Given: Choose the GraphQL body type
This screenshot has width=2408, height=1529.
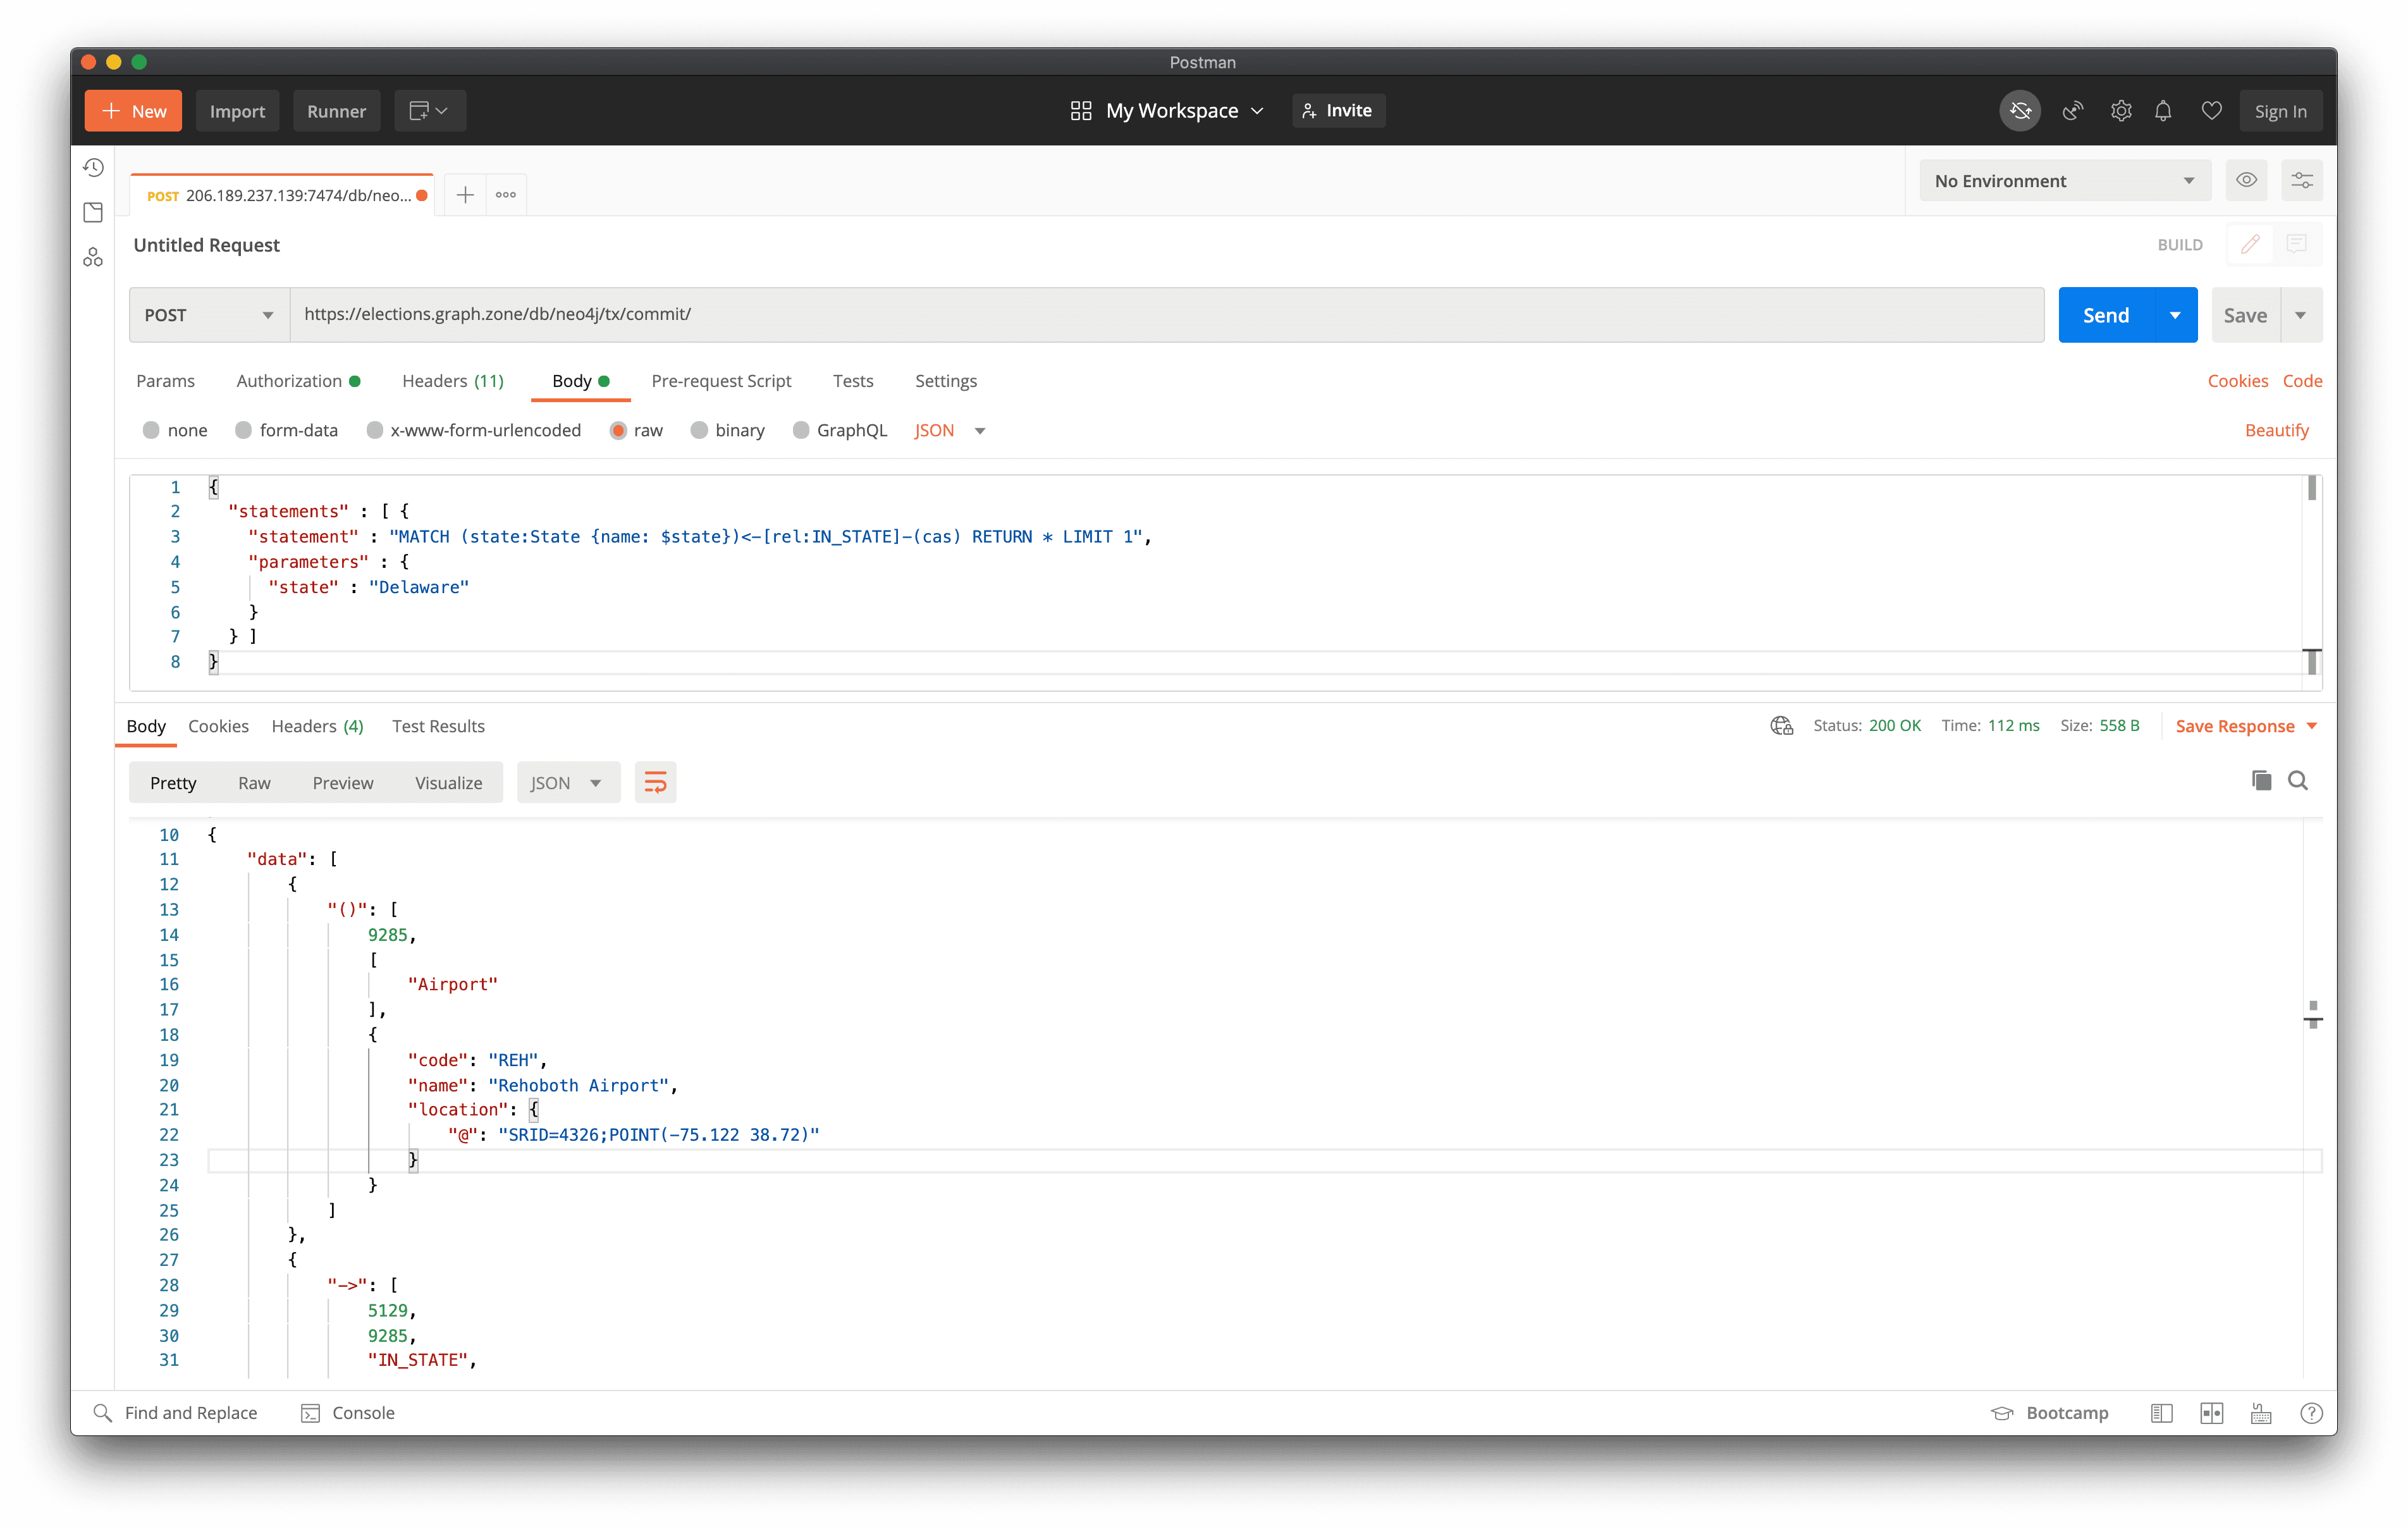Looking at the screenshot, I should 801,430.
